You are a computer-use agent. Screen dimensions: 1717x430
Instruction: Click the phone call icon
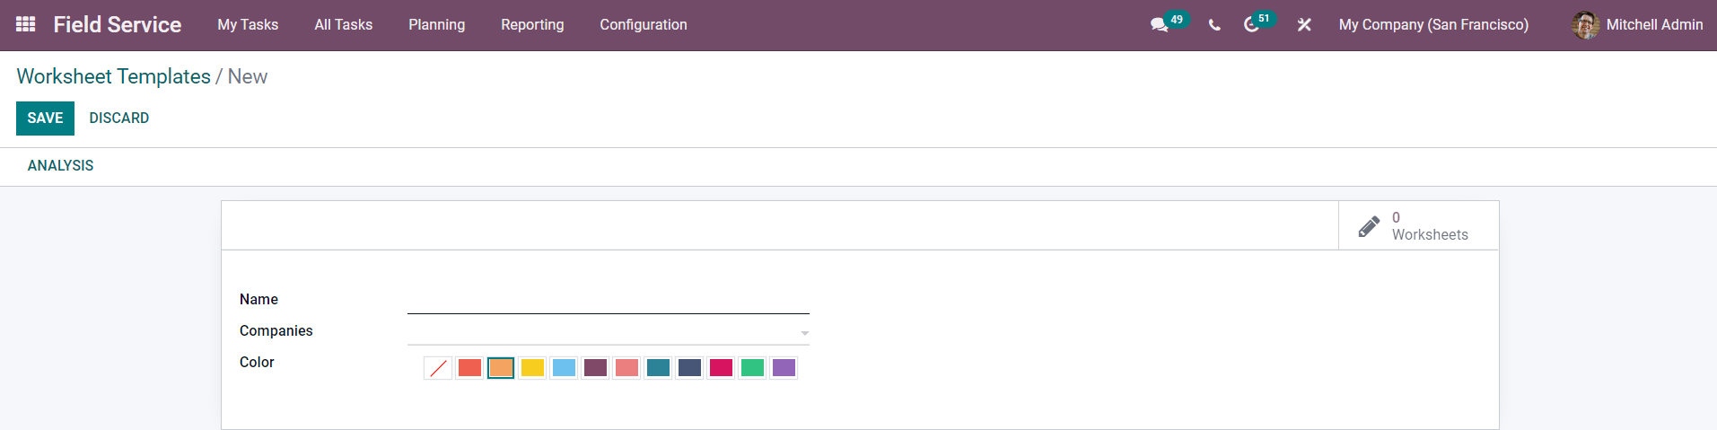pyautogui.click(x=1214, y=25)
